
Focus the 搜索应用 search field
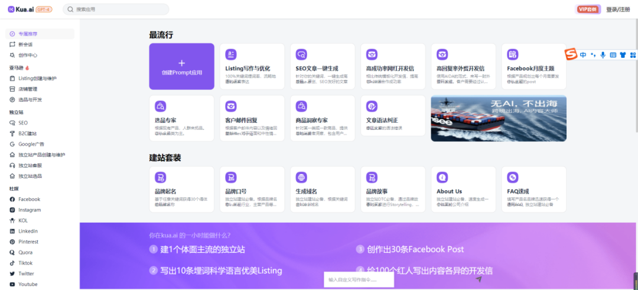click(x=116, y=9)
